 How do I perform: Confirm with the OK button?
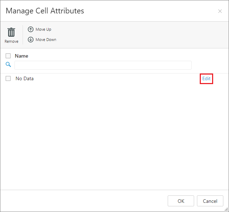coord(181,201)
